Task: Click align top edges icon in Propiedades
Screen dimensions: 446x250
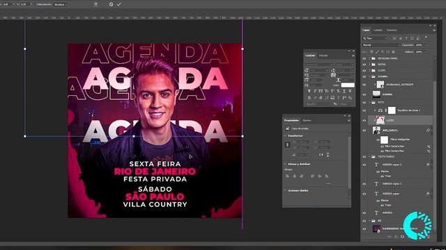Action: [x=313, y=176]
